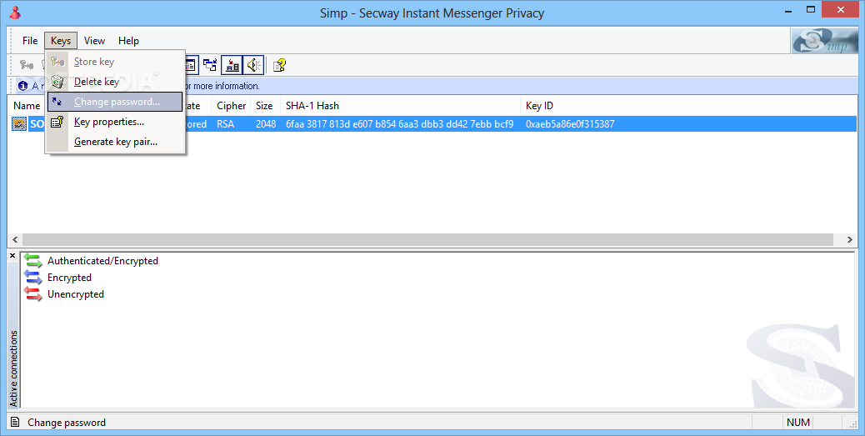Click the NUM indicator in status bar

click(x=798, y=422)
